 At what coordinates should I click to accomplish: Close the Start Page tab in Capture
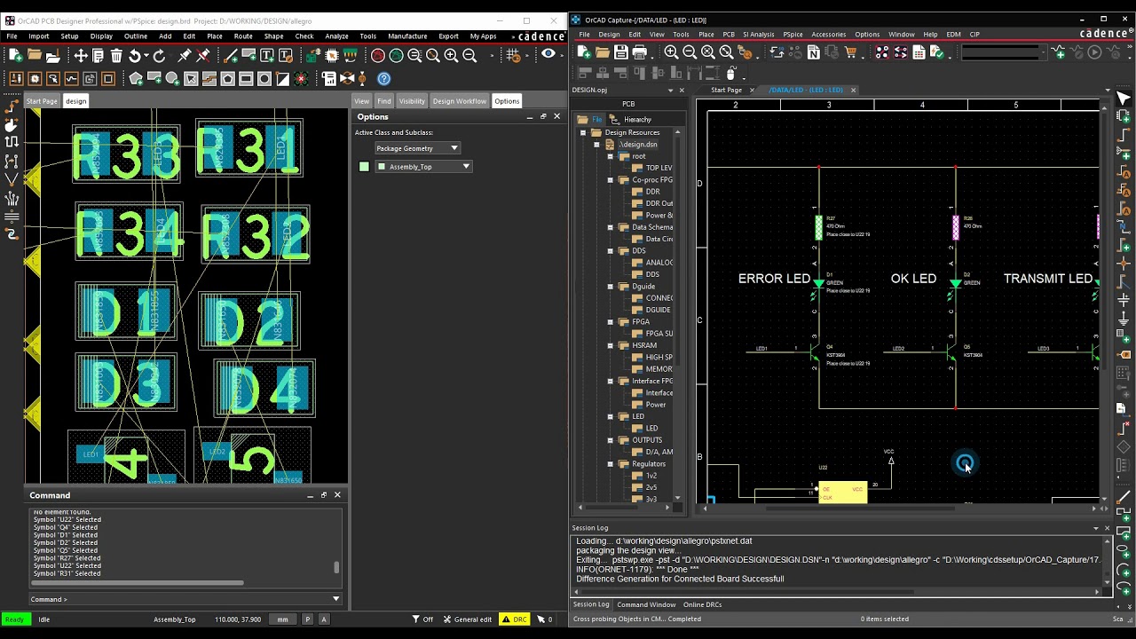752,91
